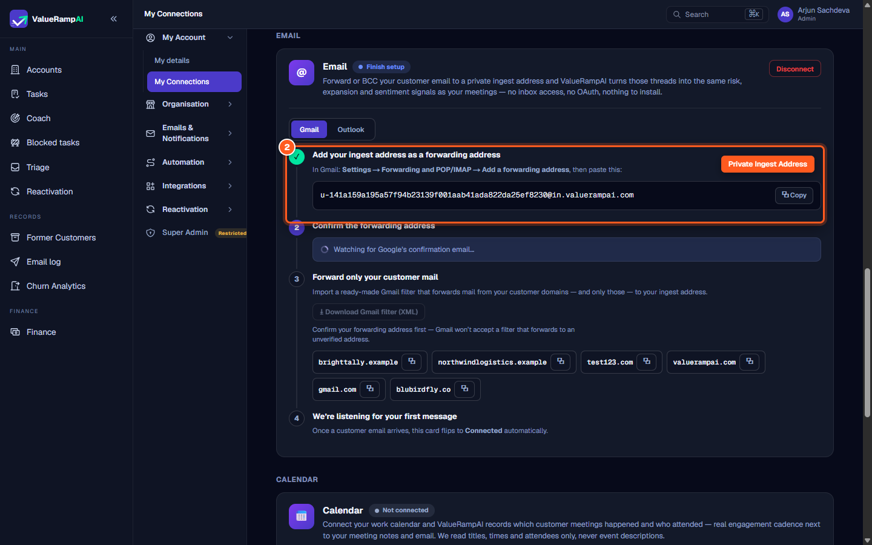The width and height of the screenshot is (872, 545).
Task: Select My Connections menu item
Action: 194,82
